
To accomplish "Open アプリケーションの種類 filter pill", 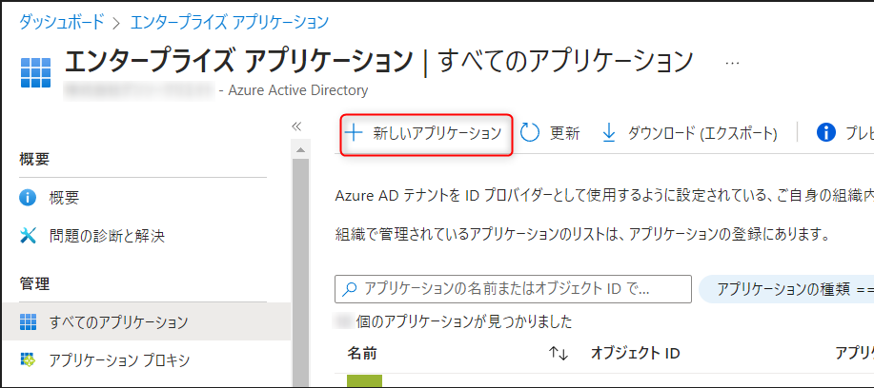I will coord(784,289).
